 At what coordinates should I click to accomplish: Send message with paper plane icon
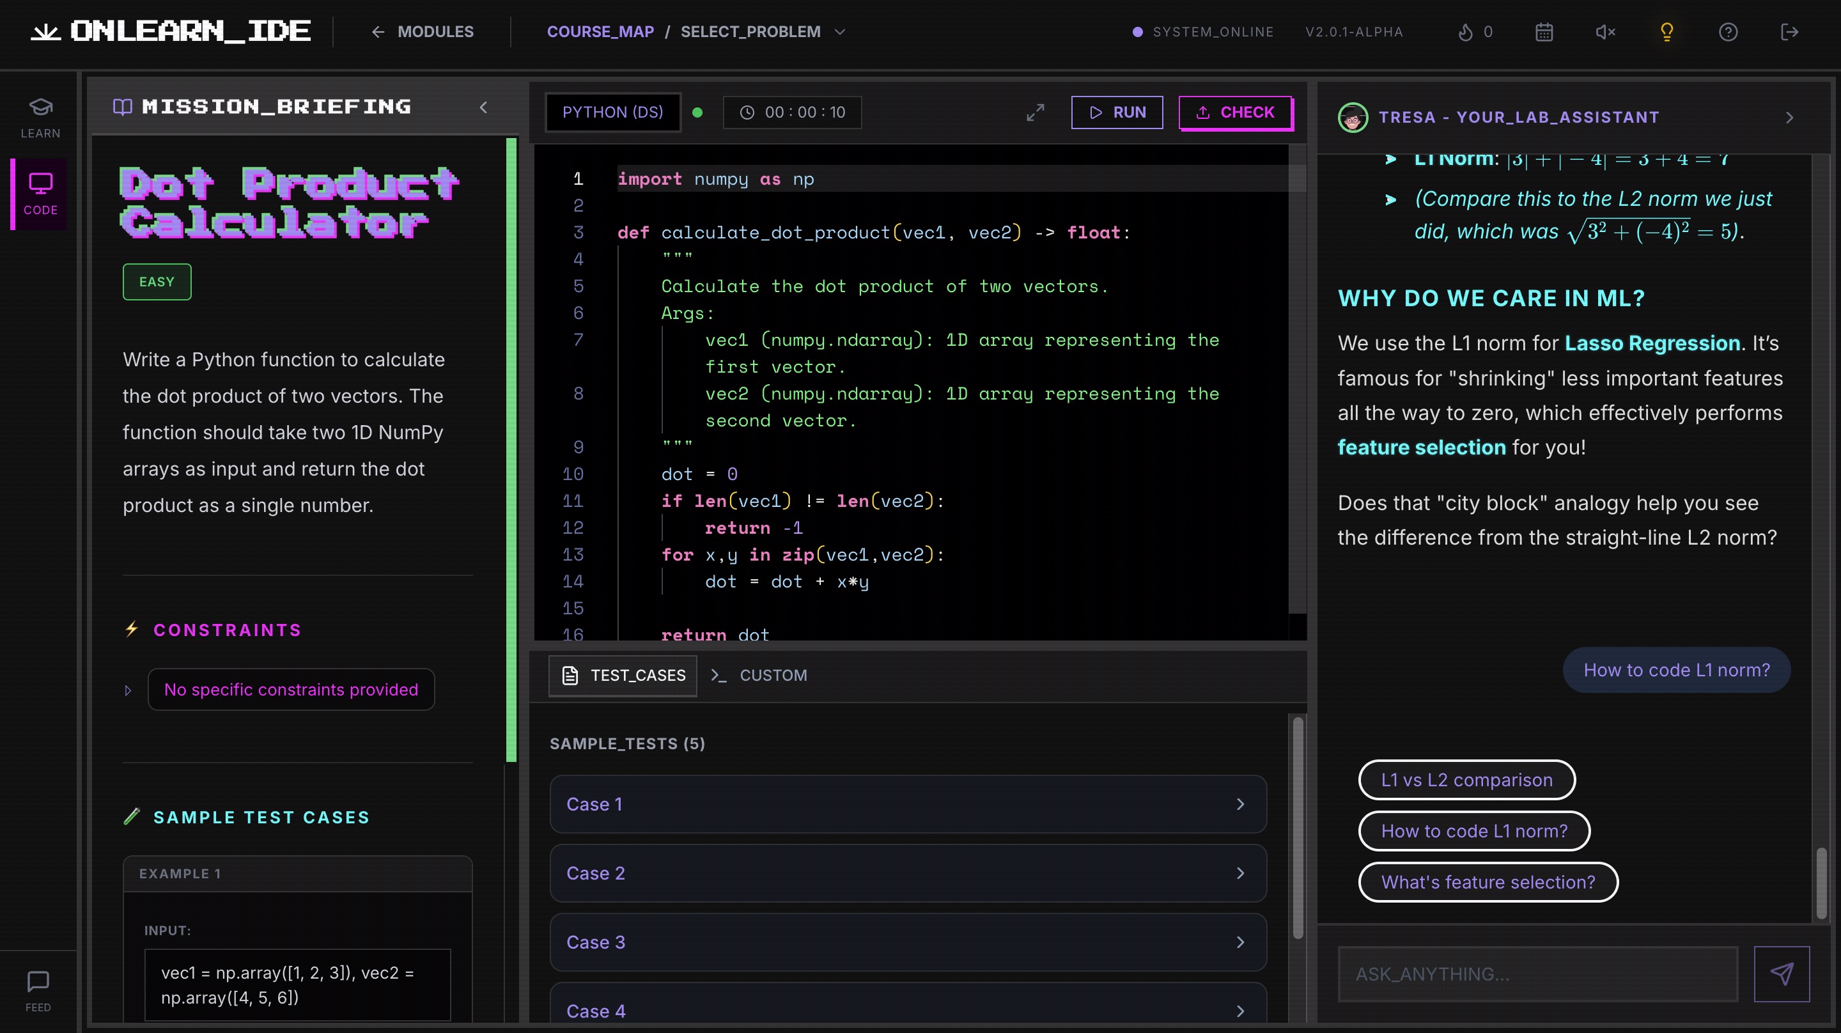(1781, 974)
